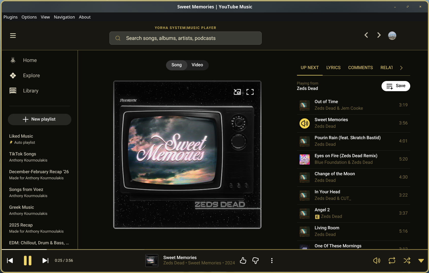
Task: Switch to the LYRICS tab
Action: coord(334,68)
